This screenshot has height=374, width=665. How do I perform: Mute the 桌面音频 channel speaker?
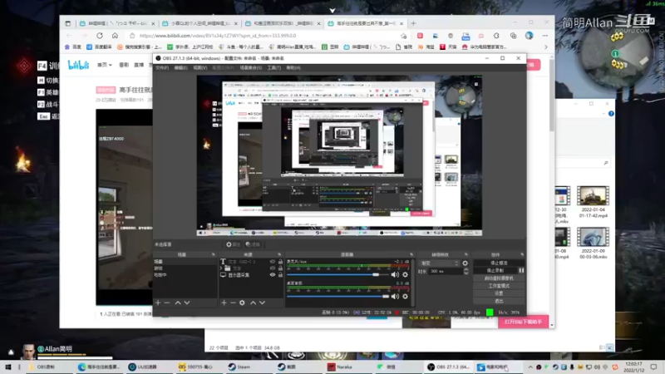(395, 297)
